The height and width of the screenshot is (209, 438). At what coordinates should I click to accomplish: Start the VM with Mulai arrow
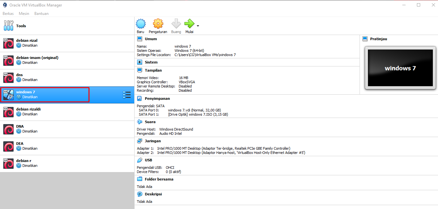pos(189,24)
